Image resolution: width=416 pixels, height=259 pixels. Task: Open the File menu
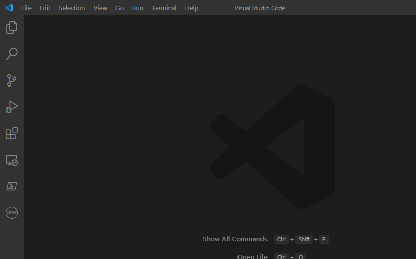coord(26,8)
